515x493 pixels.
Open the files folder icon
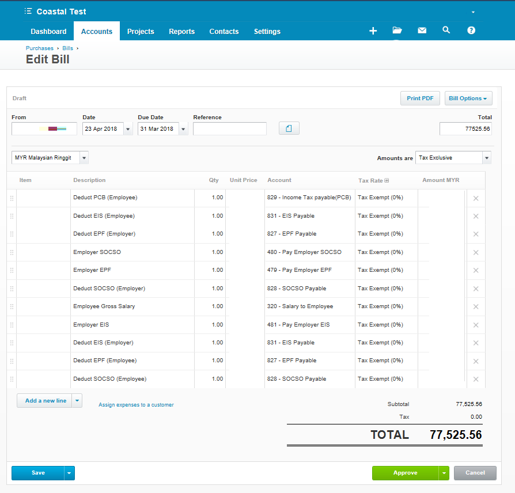pos(397,31)
